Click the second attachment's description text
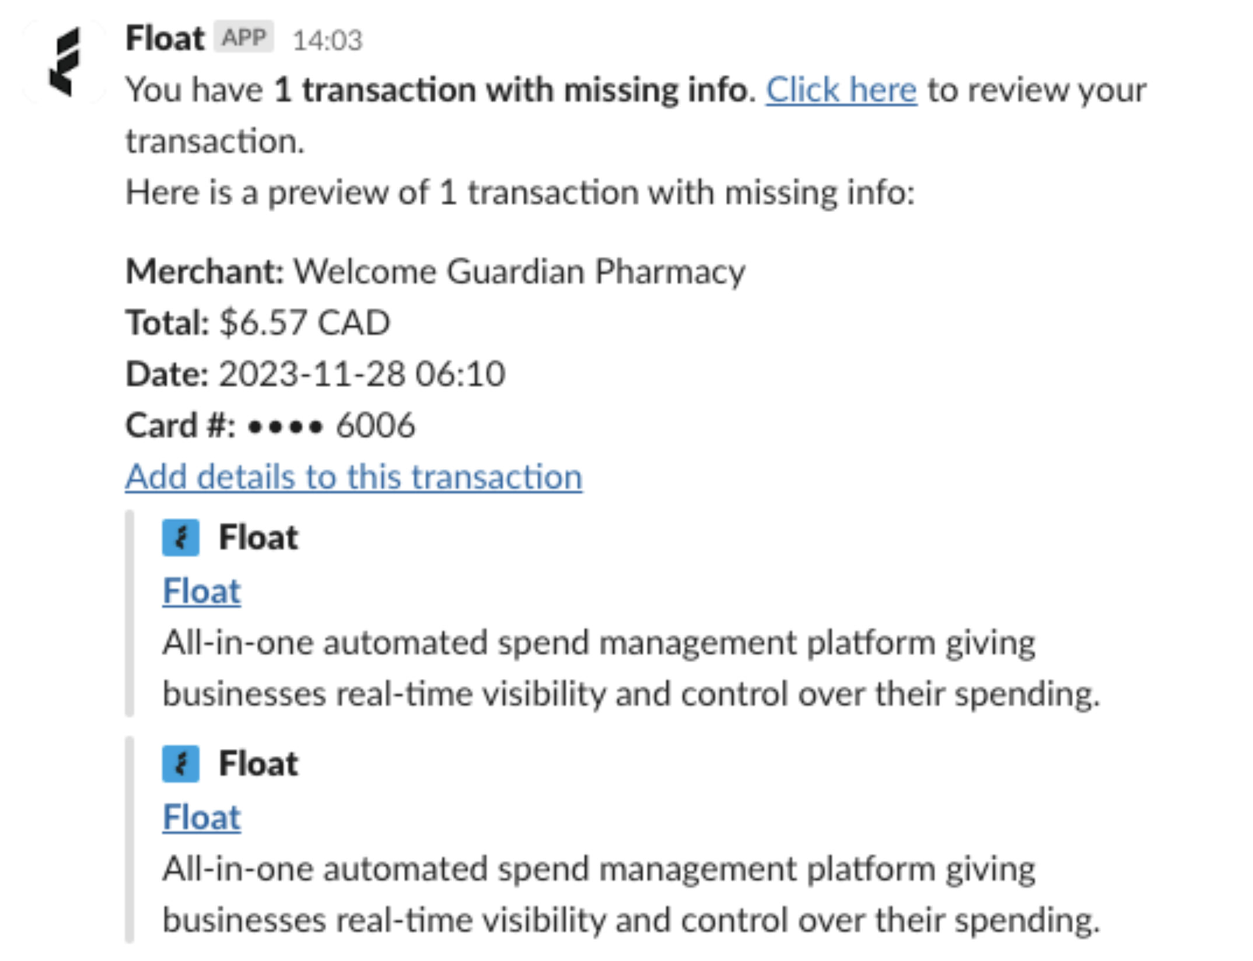 [630, 895]
